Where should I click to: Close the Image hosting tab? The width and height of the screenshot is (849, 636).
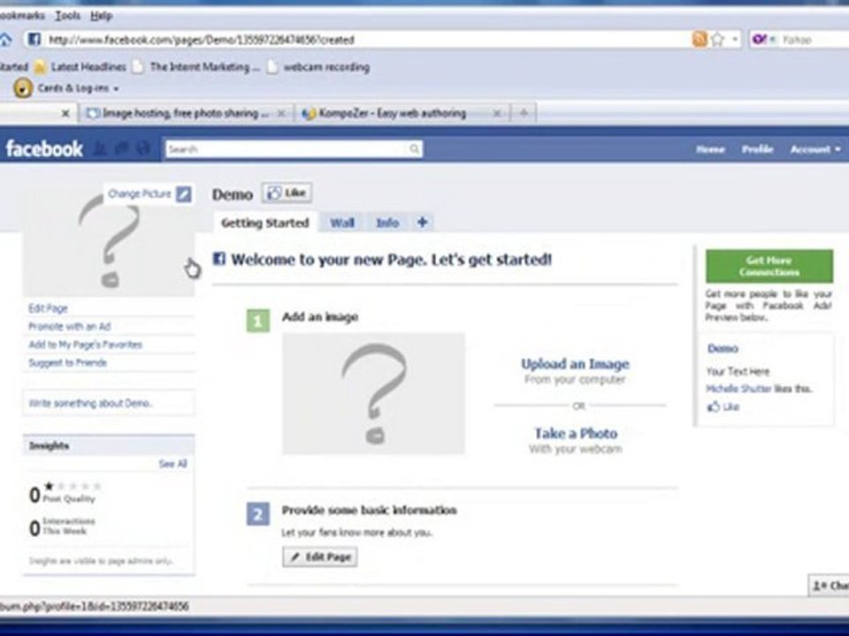point(281,114)
